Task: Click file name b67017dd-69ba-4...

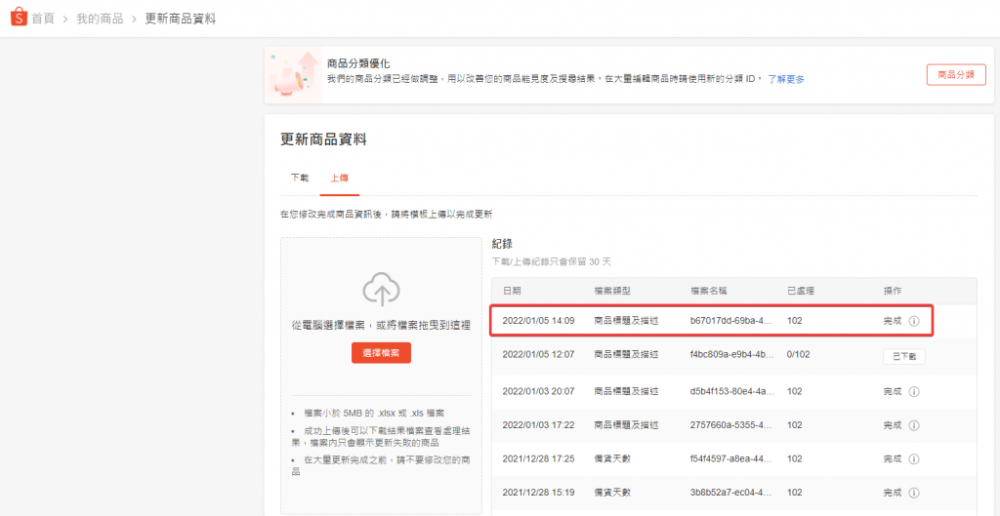Action: 731,320
